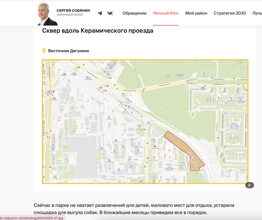This screenshot has height=220, width=262.
Task: Click paragraph starting 'Сейчас в парке не хватает'
Action: coord(134,209)
